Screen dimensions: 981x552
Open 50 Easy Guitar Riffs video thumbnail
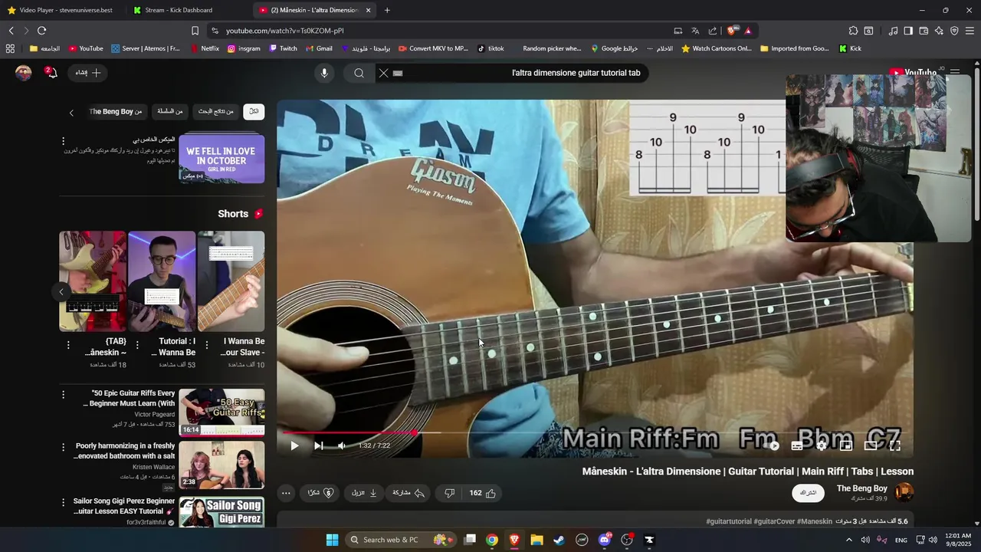point(221,412)
